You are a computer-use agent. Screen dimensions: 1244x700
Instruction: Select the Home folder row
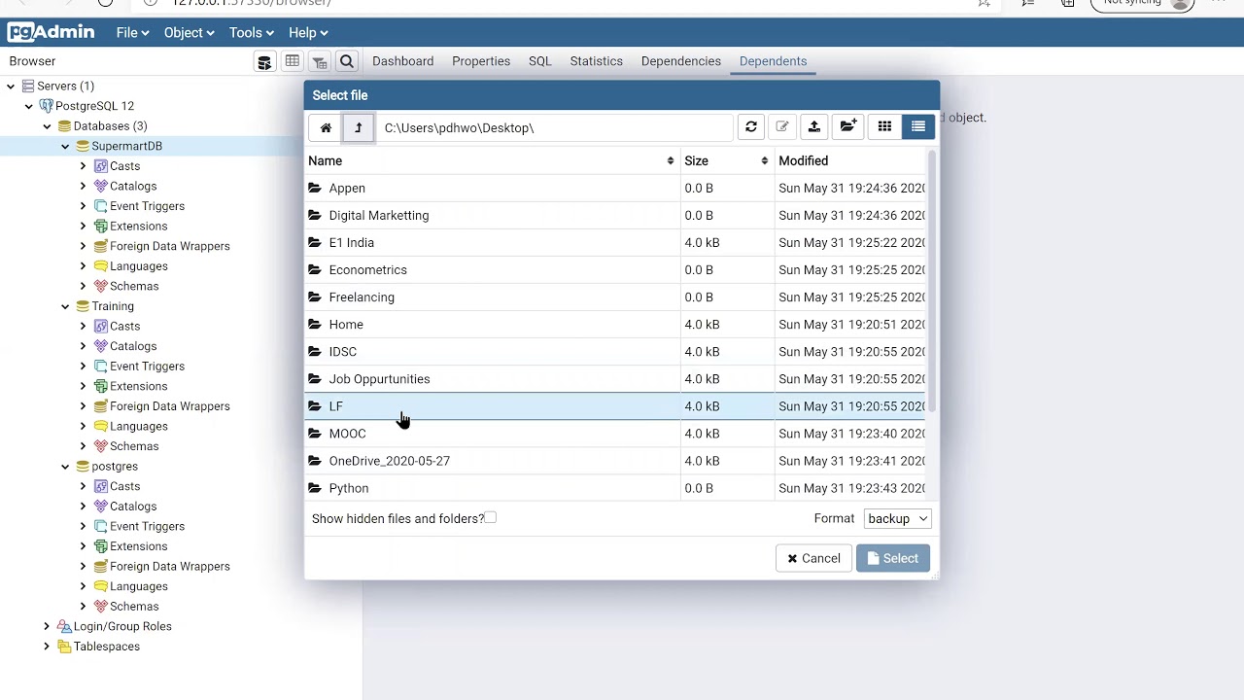tap(615, 324)
